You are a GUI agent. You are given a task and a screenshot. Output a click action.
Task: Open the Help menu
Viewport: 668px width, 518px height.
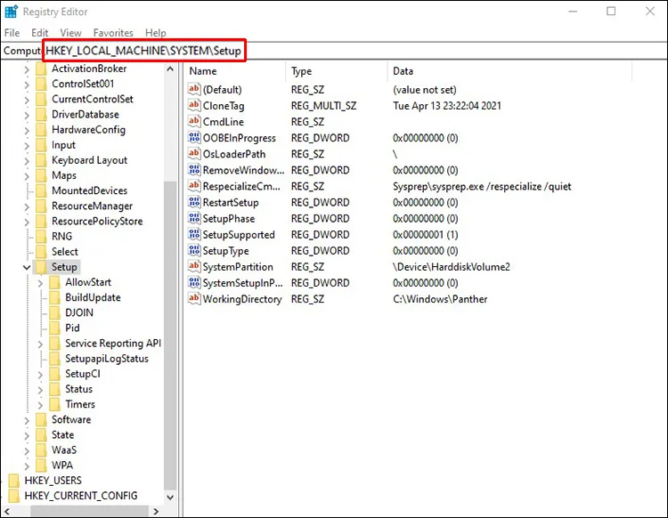point(156,33)
